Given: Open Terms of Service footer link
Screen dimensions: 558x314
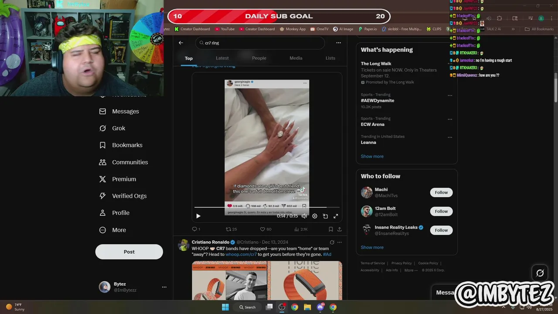Looking at the screenshot, I should 373,263.
